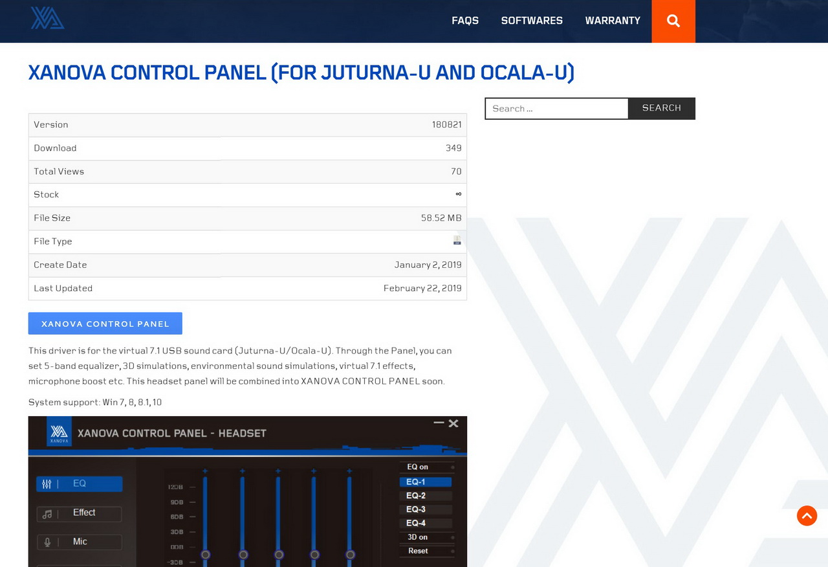Click the File Type archive icon
This screenshot has height=567, width=828.
tap(457, 241)
